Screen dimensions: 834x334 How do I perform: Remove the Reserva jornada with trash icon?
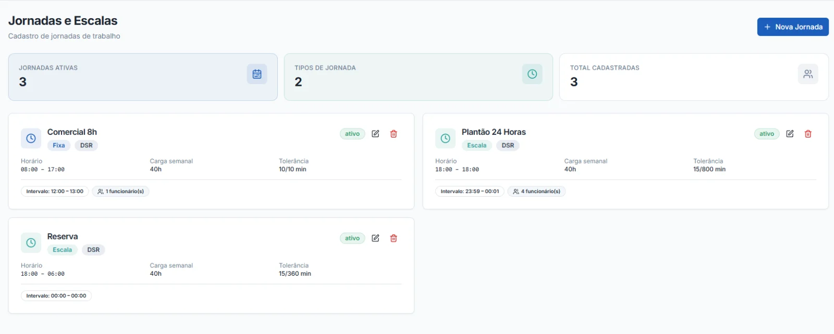point(394,238)
